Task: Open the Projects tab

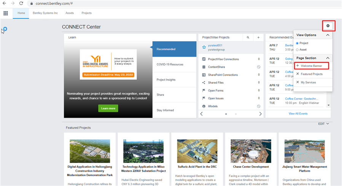Action: pyautogui.click(x=87, y=13)
